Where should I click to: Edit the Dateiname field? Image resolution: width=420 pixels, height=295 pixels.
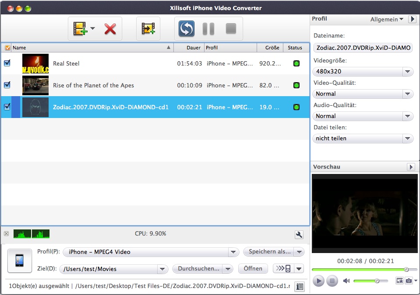point(363,48)
